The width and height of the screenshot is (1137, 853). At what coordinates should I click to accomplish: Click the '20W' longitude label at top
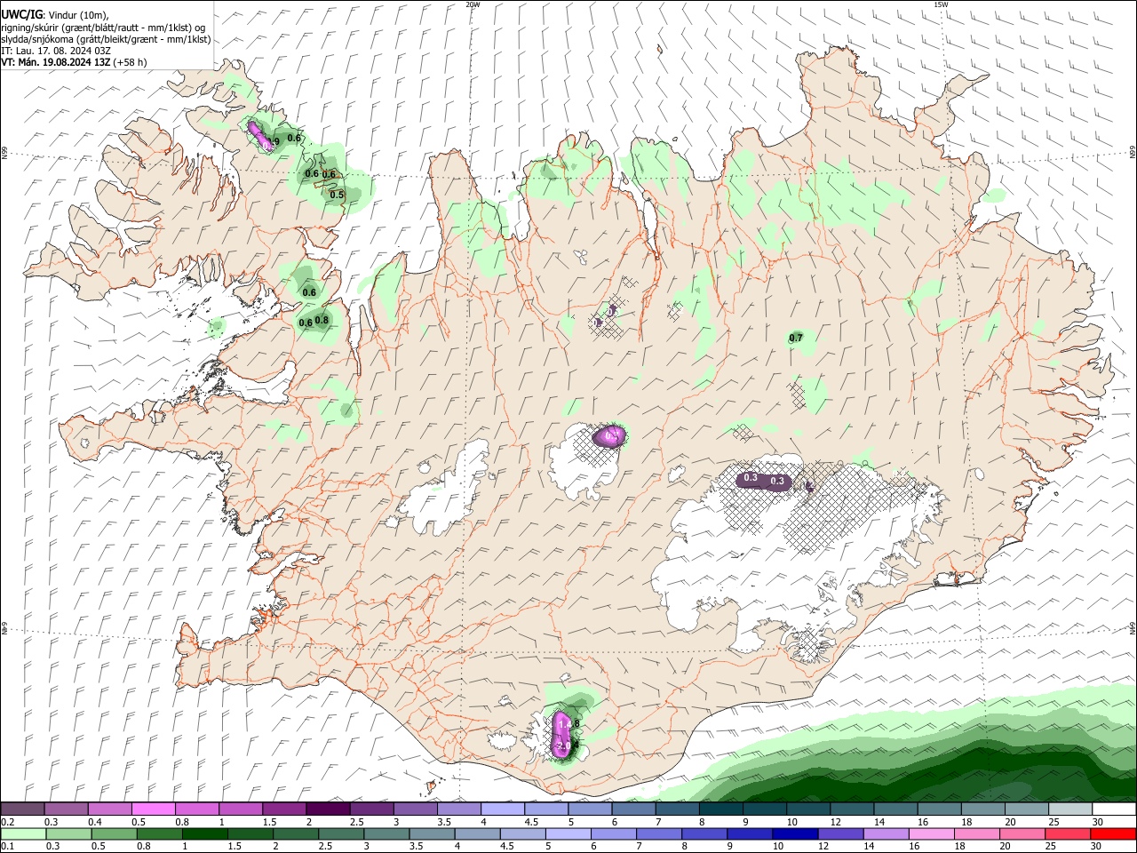point(473,4)
